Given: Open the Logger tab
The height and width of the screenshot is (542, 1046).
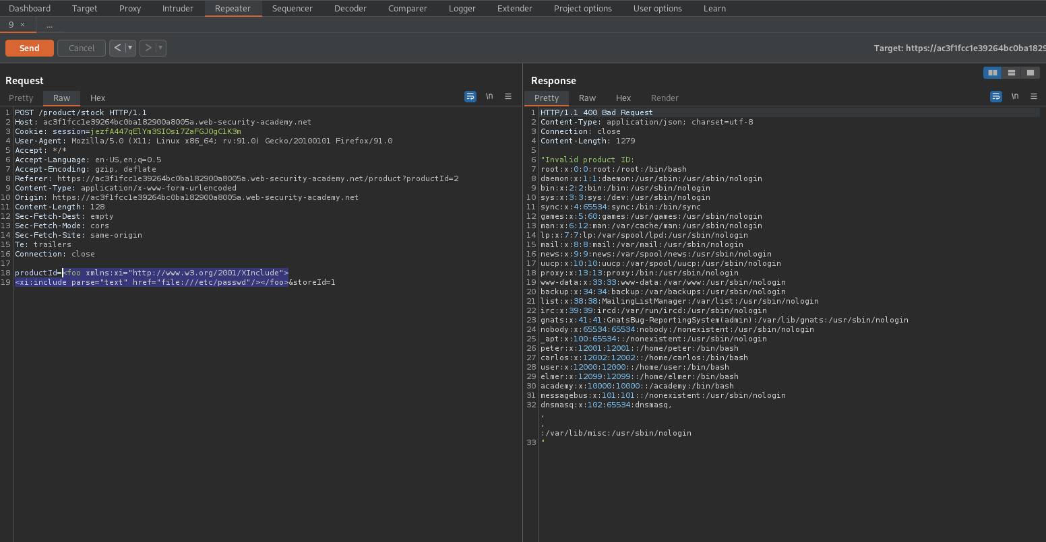Looking at the screenshot, I should tap(462, 8).
